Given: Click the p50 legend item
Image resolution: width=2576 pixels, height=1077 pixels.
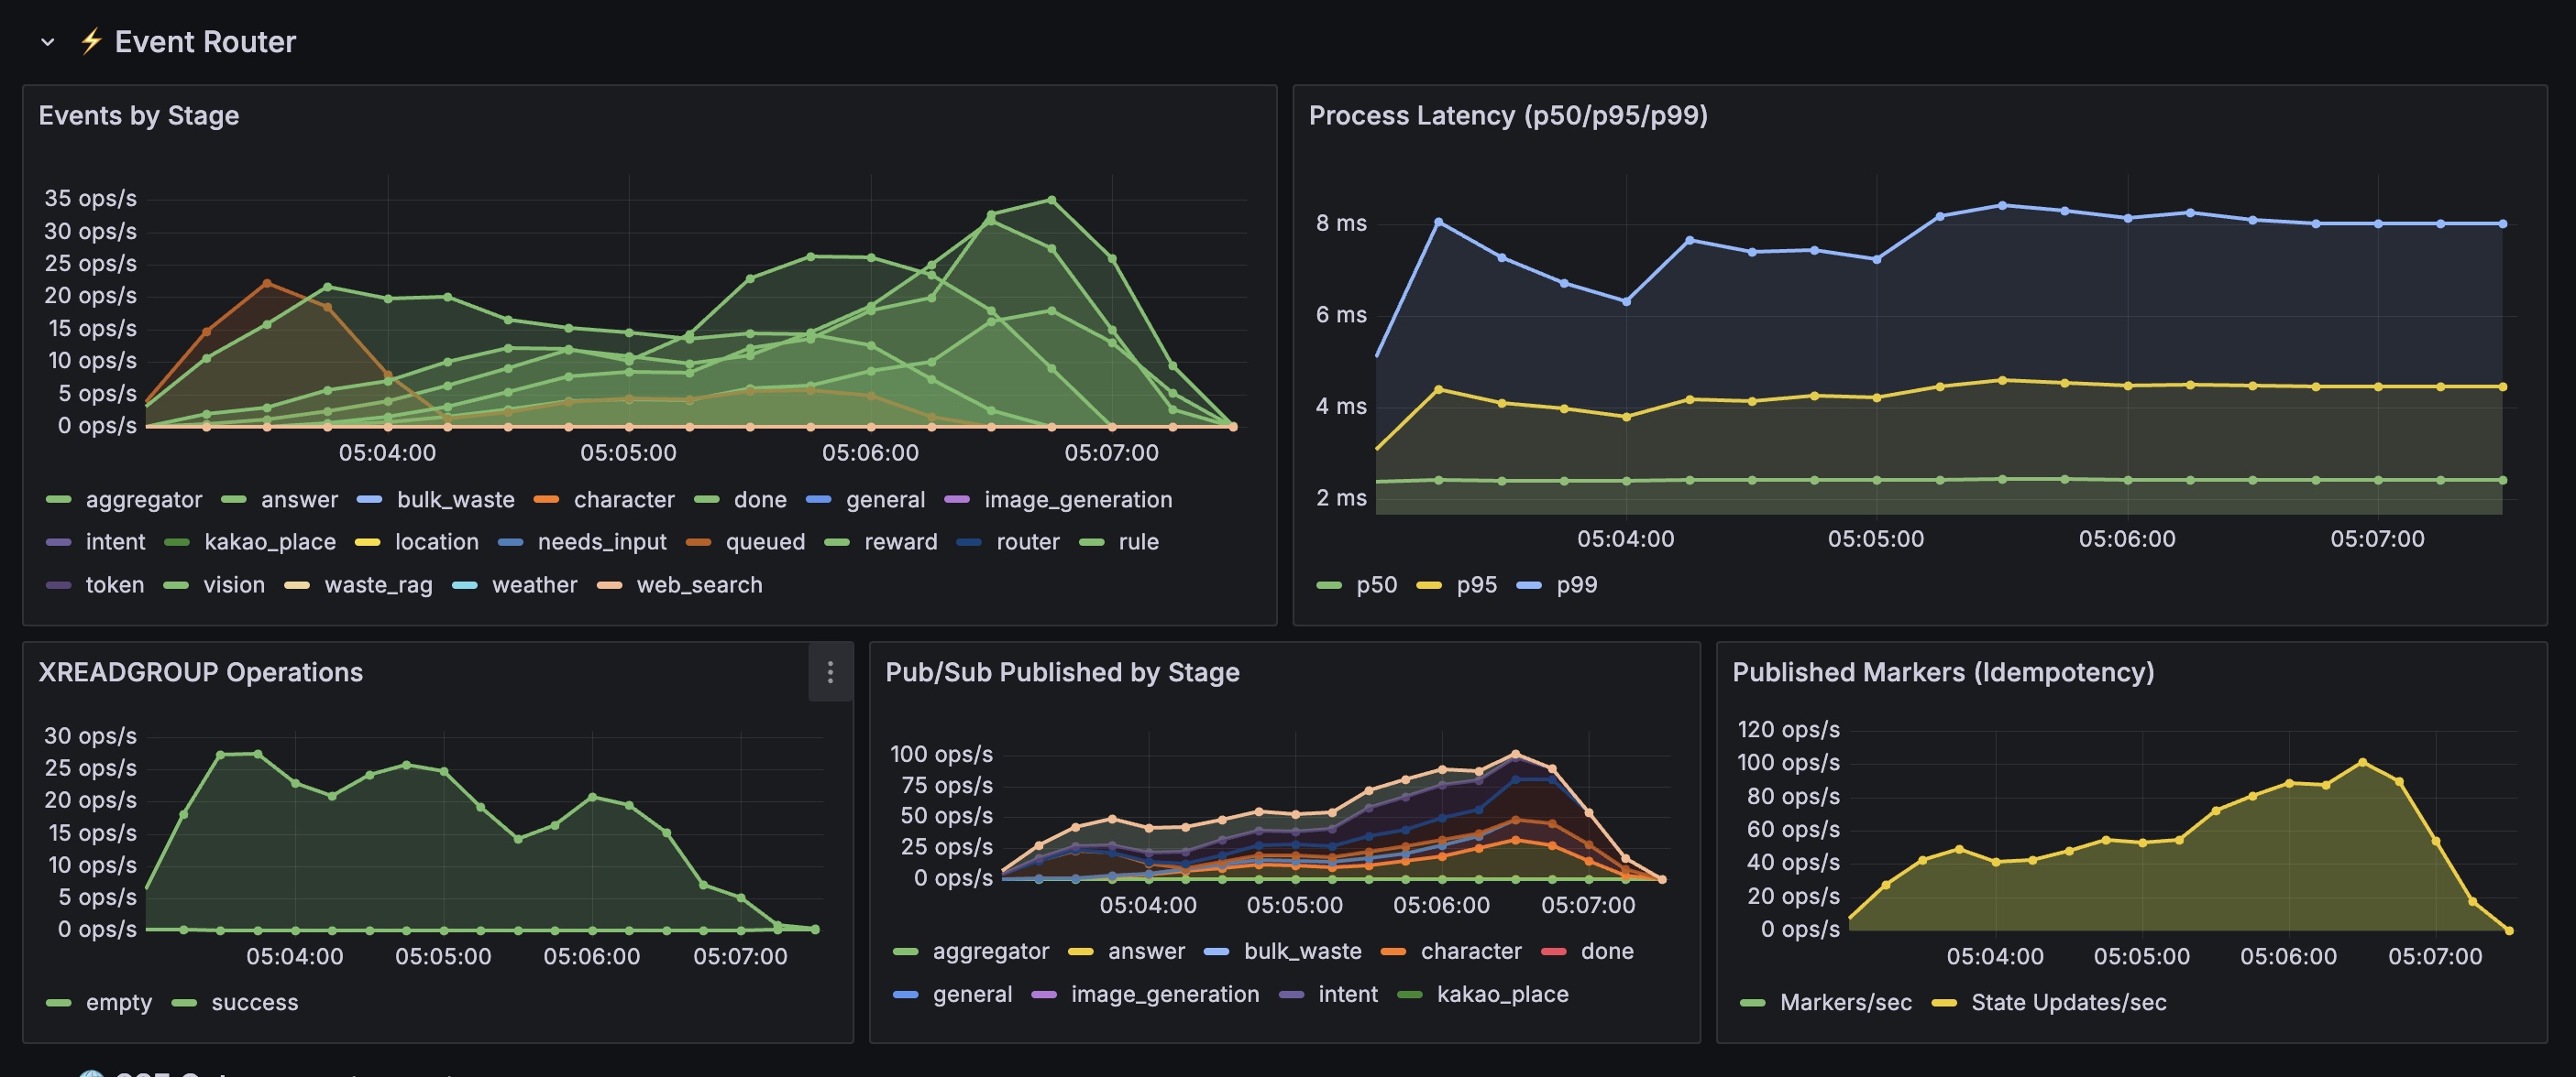Looking at the screenshot, I should (1376, 584).
